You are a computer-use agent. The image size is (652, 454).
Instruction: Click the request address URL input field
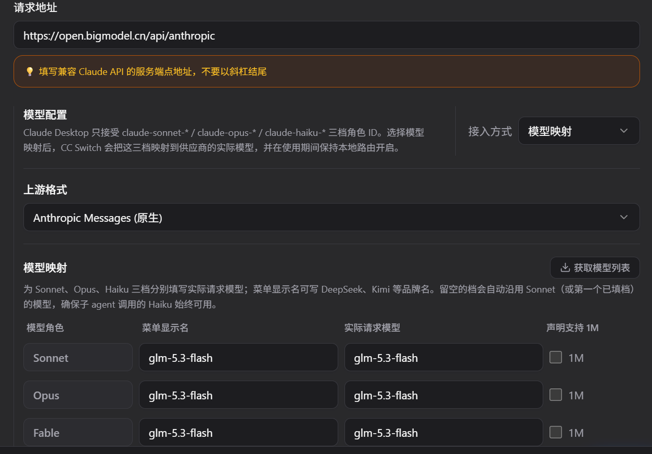(326, 35)
